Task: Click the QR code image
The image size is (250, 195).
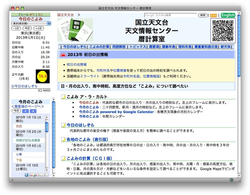Action: [223, 31]
